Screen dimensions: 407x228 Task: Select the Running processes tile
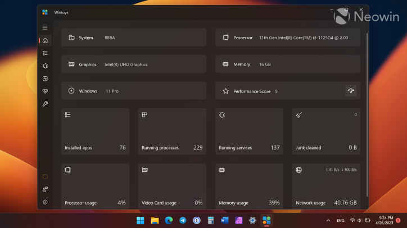(171, 131)
